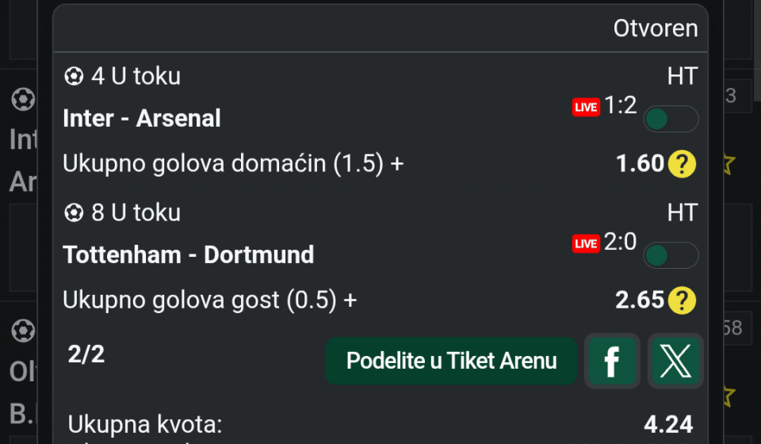
Task: Open the help icon next to 2.65 odds
Action: tap(682, 300)
